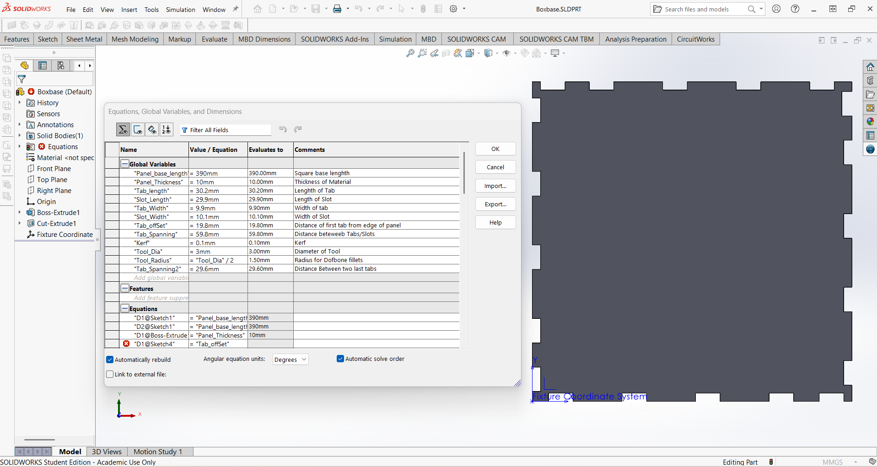
Task: Click Filter All Fields input
Action: pyautogui.click(x=226, y=130)
